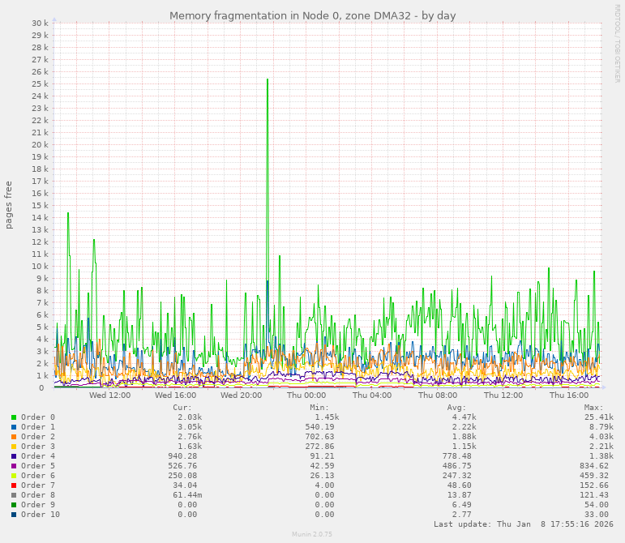Click the 'Last update' timestamp line

click(524, 524)
